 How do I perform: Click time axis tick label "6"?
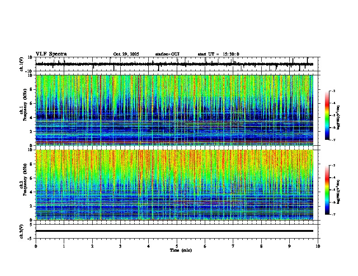[x=205, y=246]
